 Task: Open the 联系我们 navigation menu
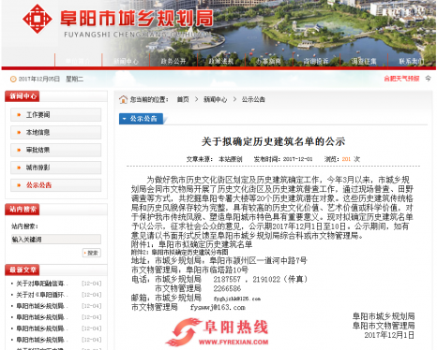click(412, 61)
